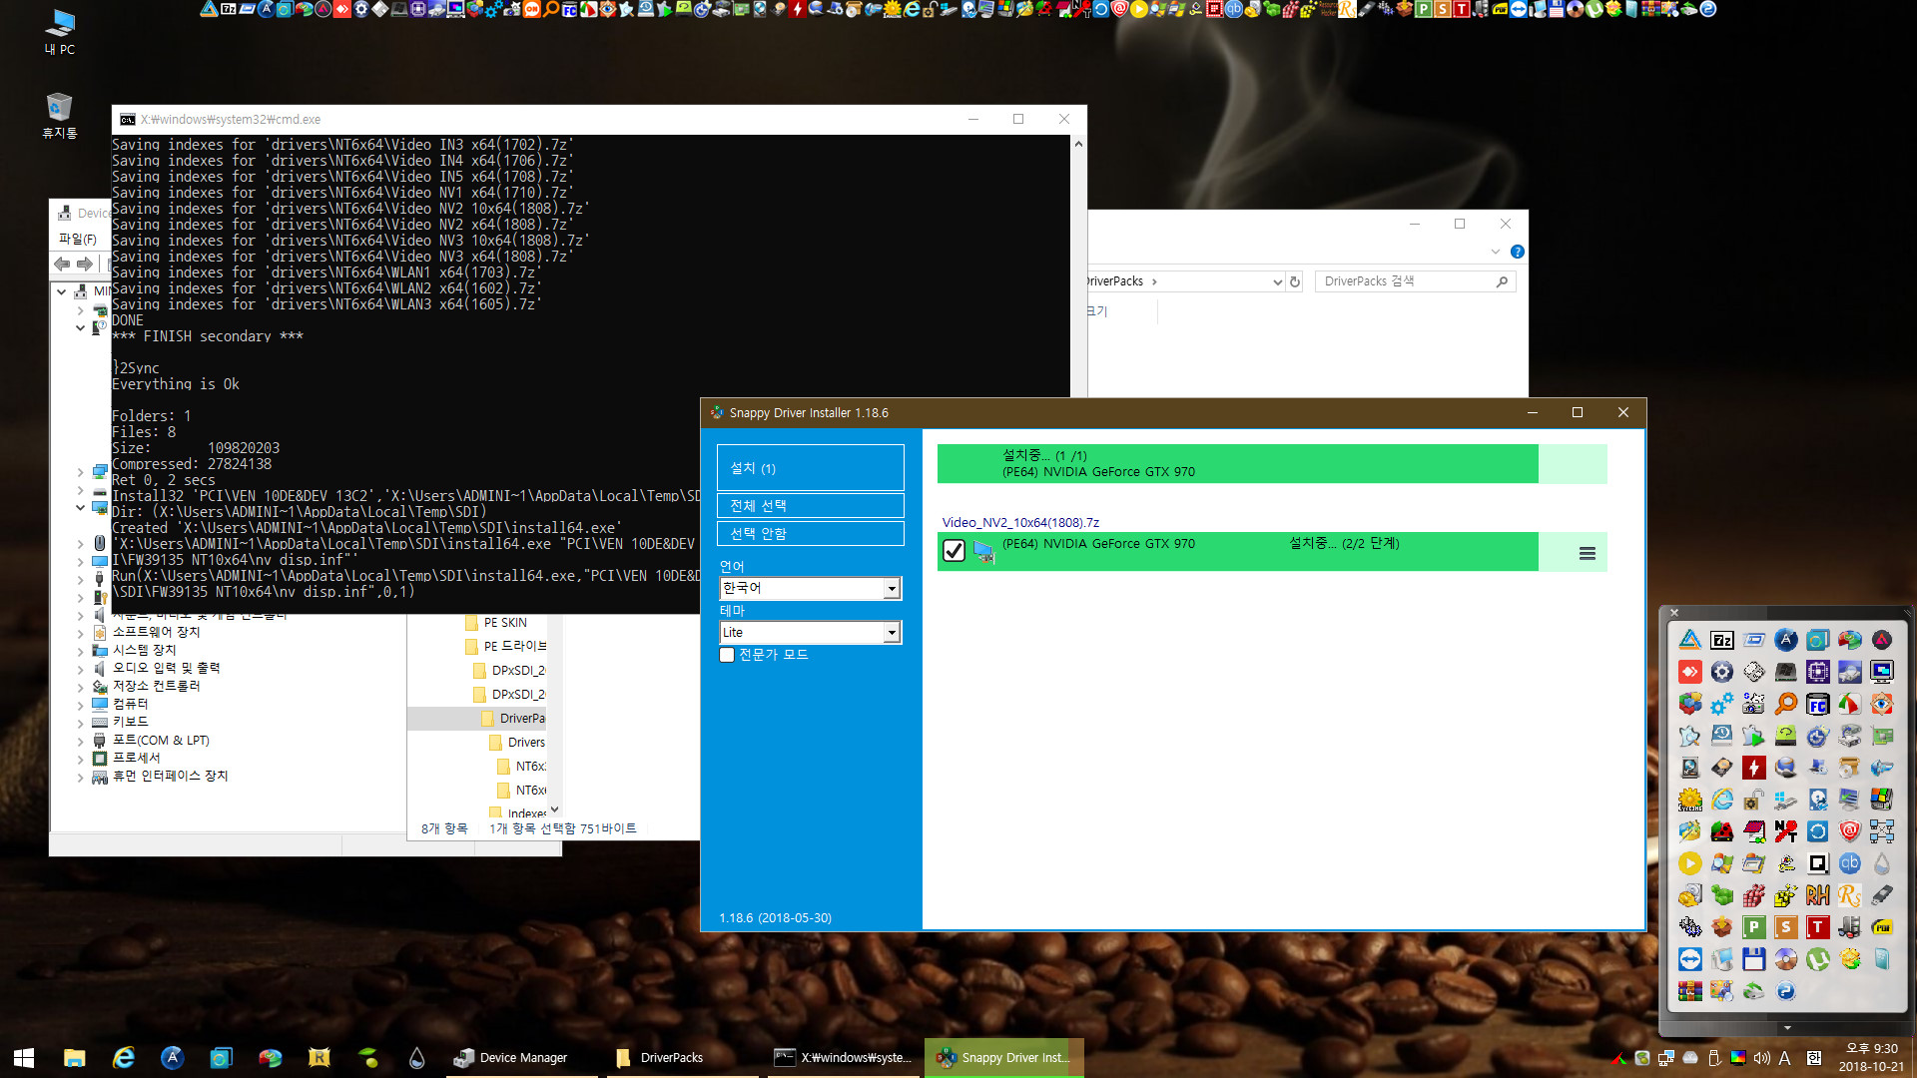Click the 컴퓨터 node label in Device Manager

[x=130, y=705]
